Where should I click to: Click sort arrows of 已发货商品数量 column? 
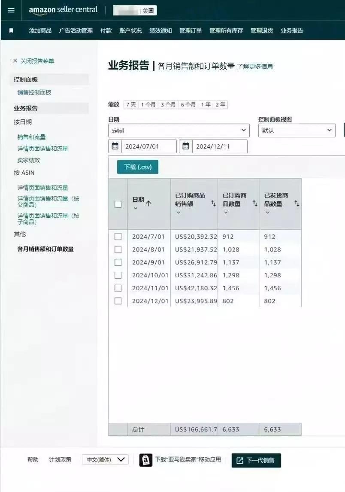point(297,203)
